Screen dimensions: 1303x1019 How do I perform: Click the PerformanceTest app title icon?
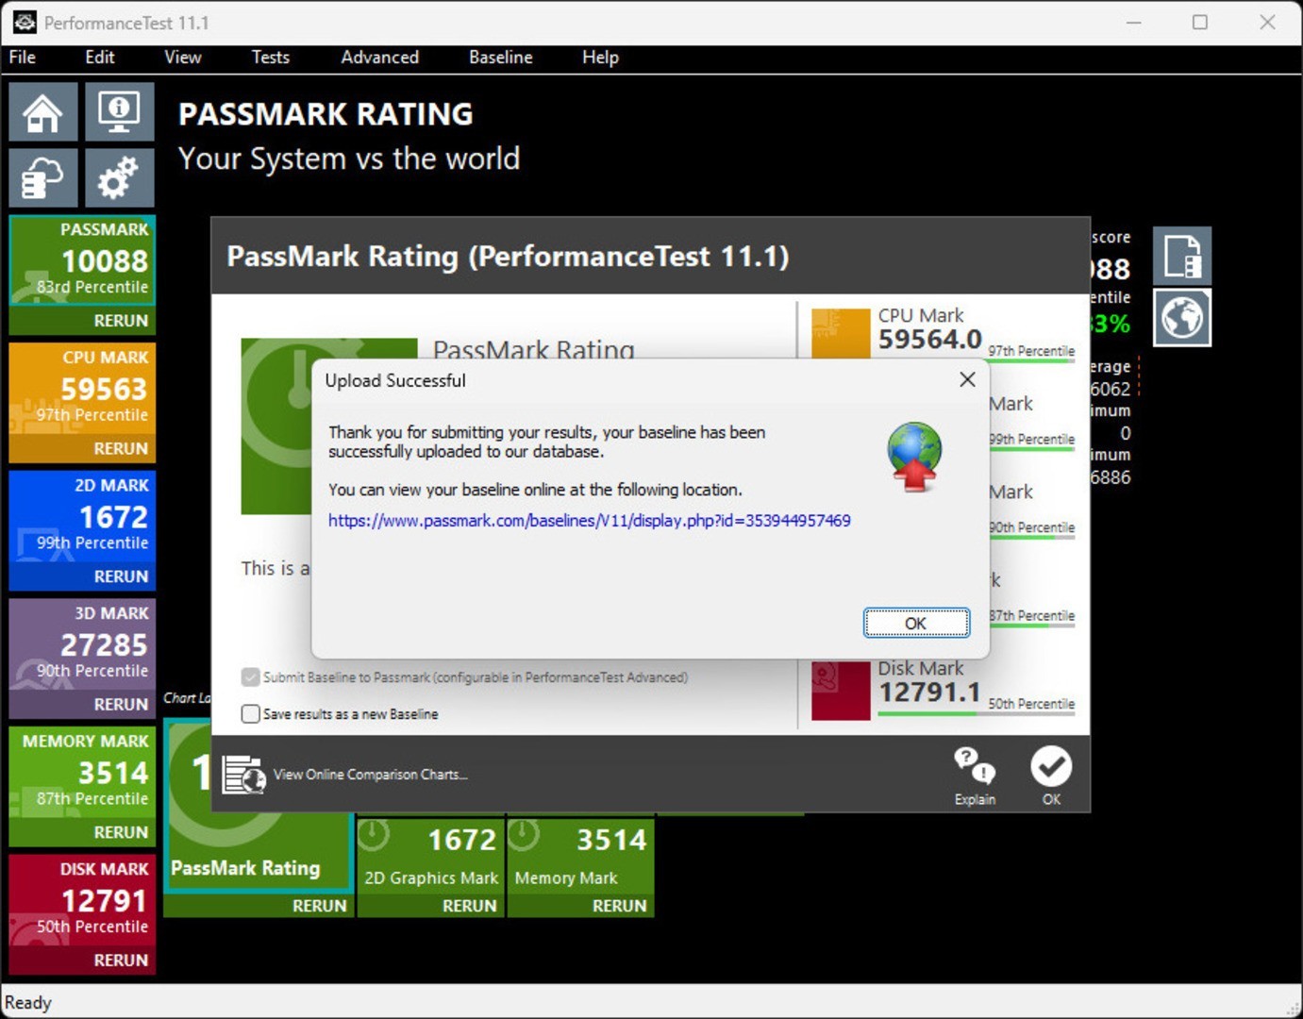tap(25, 22)
